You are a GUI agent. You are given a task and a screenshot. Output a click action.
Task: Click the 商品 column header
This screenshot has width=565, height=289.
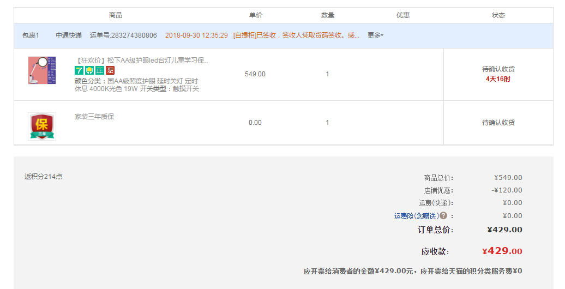(x=116, y=15)
